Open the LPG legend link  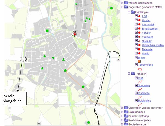click(x=144, y=16)
